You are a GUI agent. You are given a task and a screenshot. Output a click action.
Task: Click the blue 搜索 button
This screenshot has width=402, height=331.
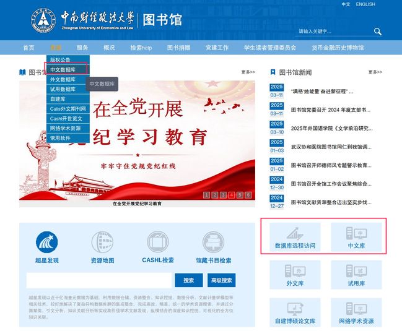coord(188,280)
